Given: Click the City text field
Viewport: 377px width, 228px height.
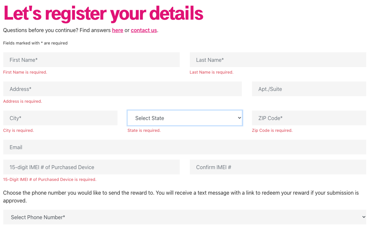Looking at the screenshot, I should [x=60, y=118].
